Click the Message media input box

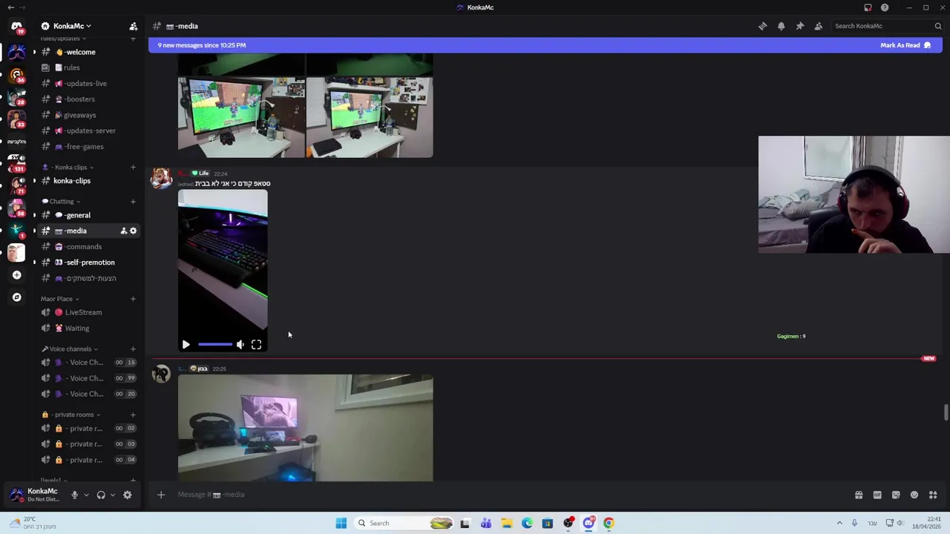tap(512, 495)
